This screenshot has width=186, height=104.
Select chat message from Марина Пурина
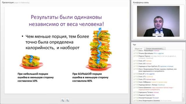click(155, 57)
